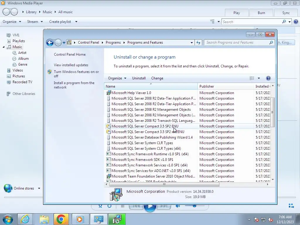
Task: Open the view options dropdown arrow in Programs toolbar
Action: point(259,78)
